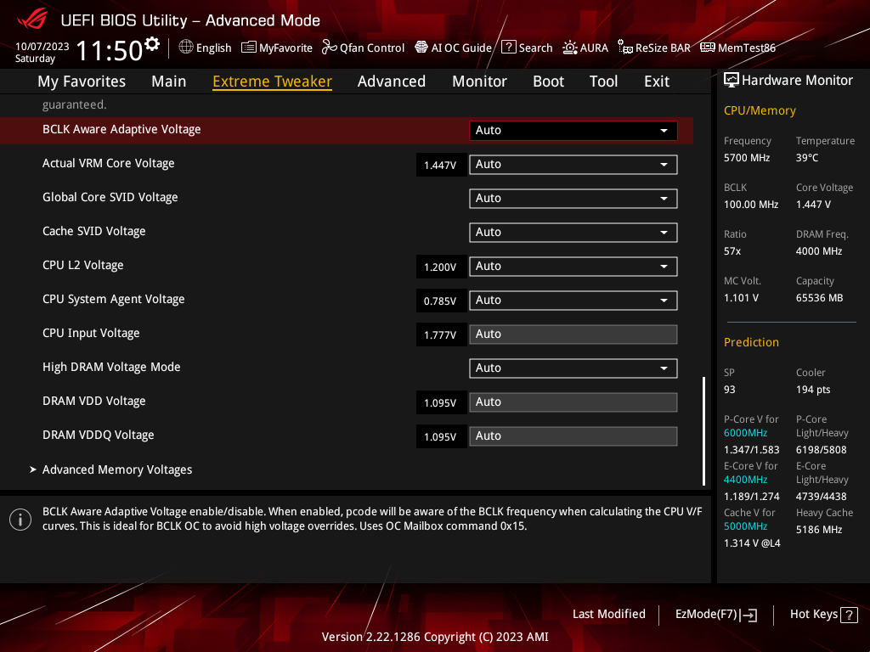Click the Hot Keys question icon

tap(849, 615)
